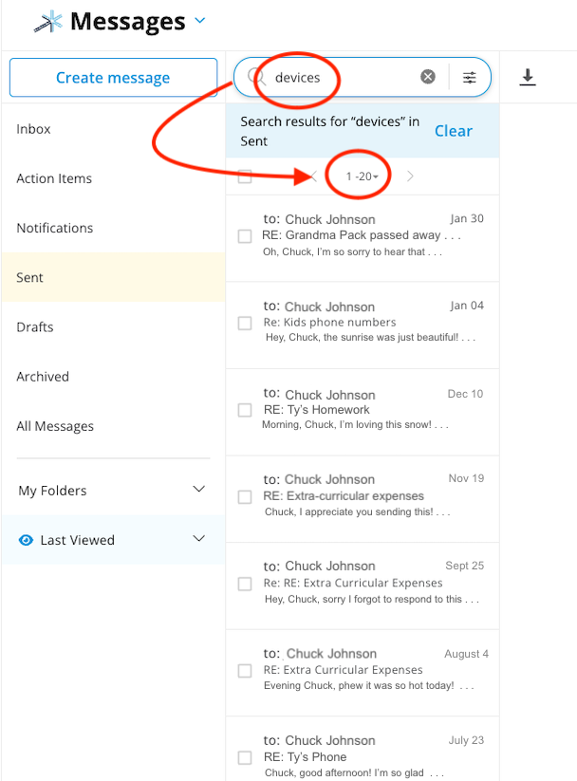This screenshot has height=781, width=577.
Task: Open the Inbox folder
Action: 33,129
